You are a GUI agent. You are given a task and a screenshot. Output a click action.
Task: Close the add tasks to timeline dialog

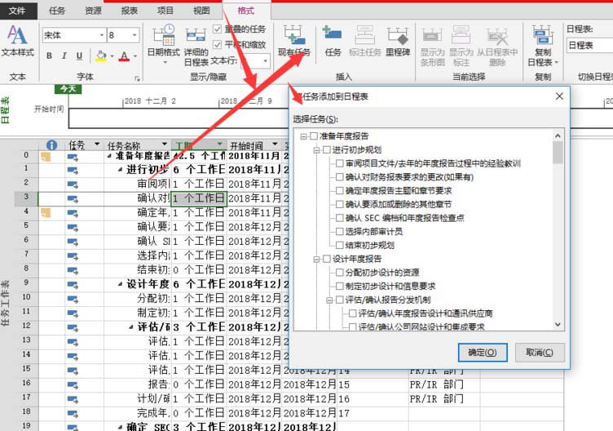[x=559, y=96]
